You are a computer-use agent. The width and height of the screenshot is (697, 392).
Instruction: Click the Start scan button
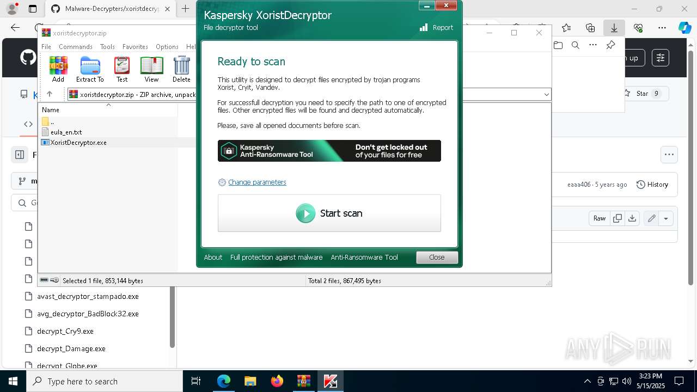click(x=329, y=213)
